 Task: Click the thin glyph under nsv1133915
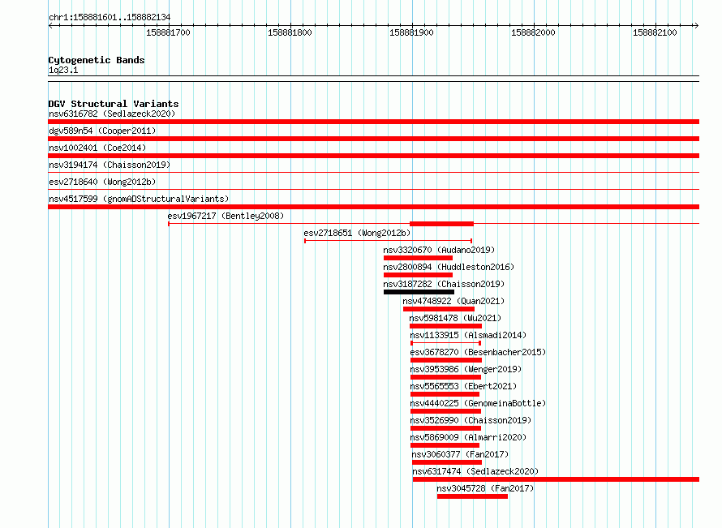click(x=445, y=343)
